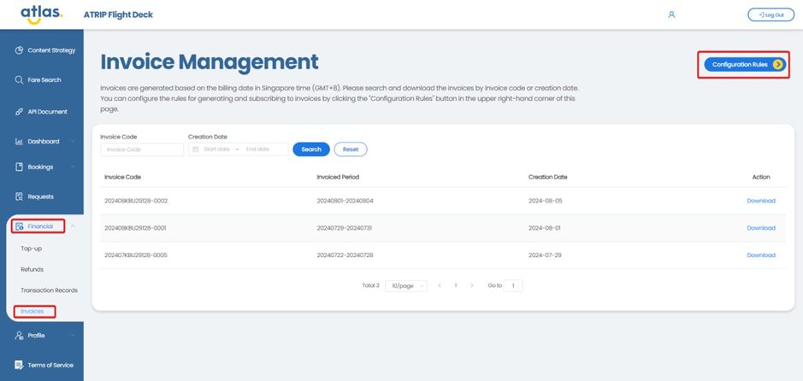Viewport: 803px width, 381px height.
Task: Open the 10/page pagination dropdown
Action: click(x=405, y=285)
